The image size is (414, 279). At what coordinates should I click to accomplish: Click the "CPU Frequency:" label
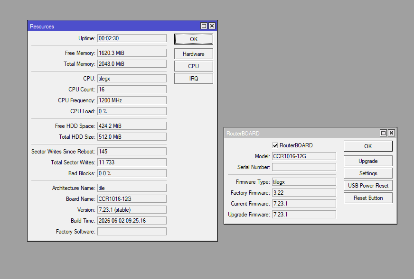(x=76, y=100)
